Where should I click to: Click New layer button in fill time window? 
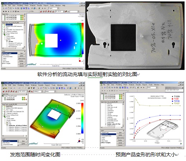(x=22, y=53)
